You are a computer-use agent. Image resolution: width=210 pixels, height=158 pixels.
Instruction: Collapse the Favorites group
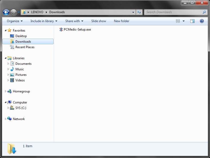[x=6, y=31]
